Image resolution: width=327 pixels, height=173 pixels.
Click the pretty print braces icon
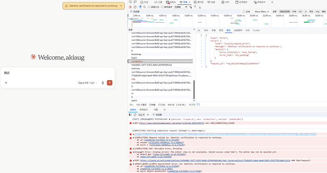(198, 104)
